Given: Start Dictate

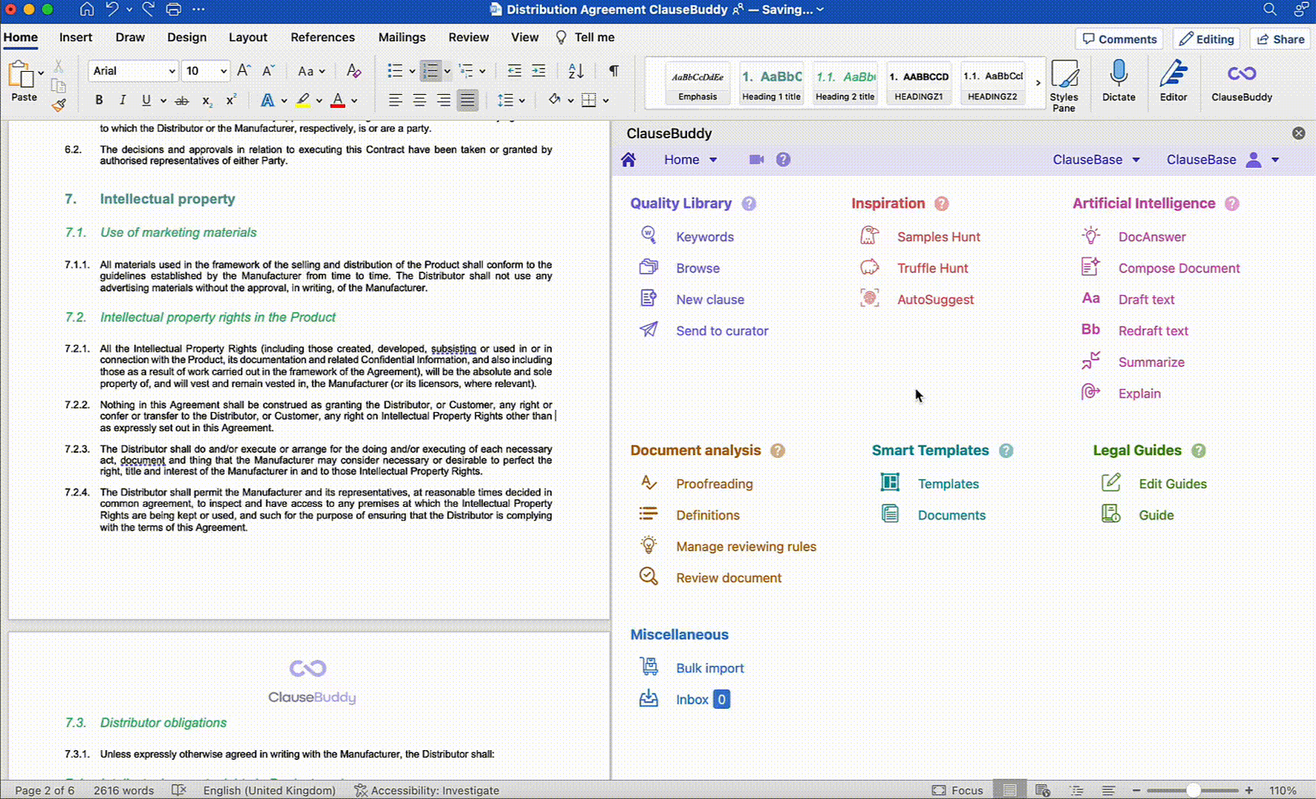Looking at the screenshot, I should (x=1119, y=81).
